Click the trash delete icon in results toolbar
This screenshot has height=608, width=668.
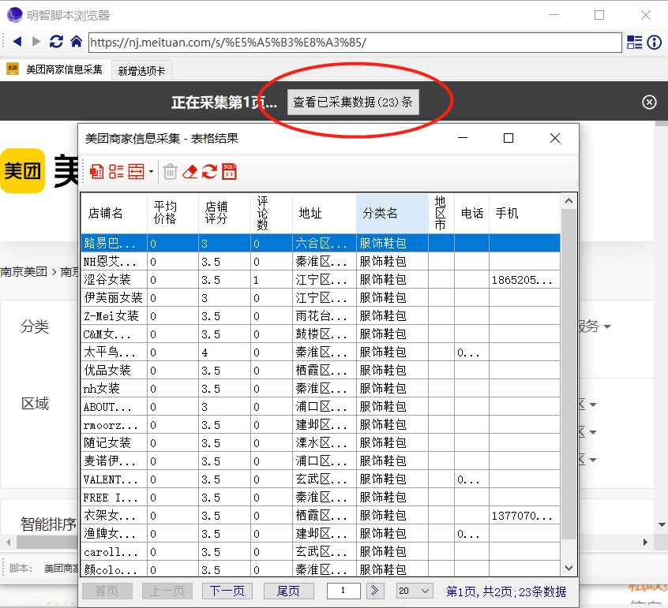170,172
